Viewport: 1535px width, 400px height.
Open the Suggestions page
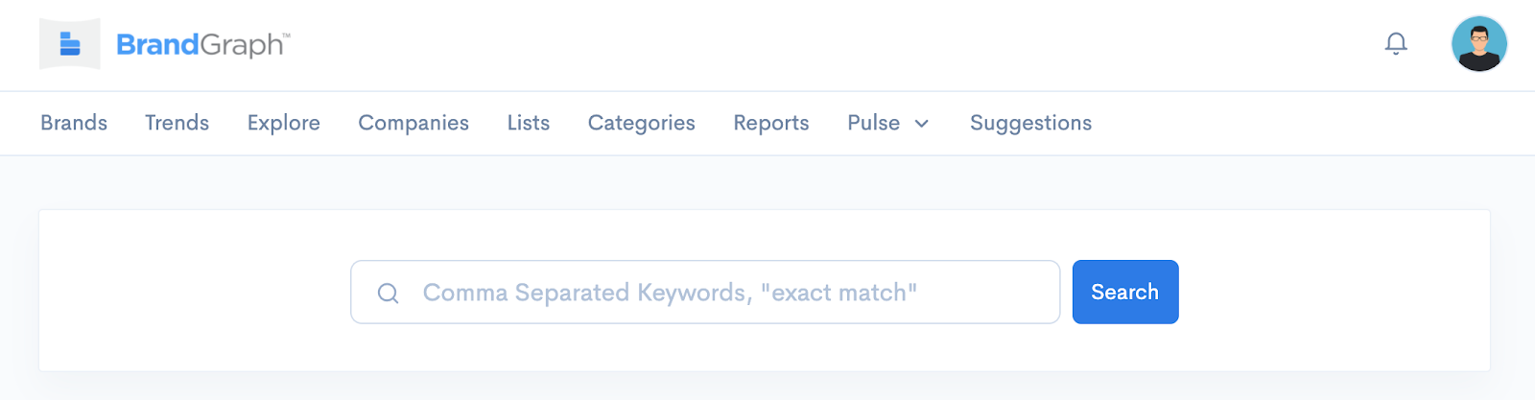(x=1031, y=123)
